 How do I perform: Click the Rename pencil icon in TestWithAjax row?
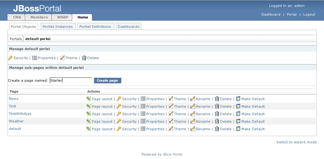pyautogui.click(x=193, y=114)
